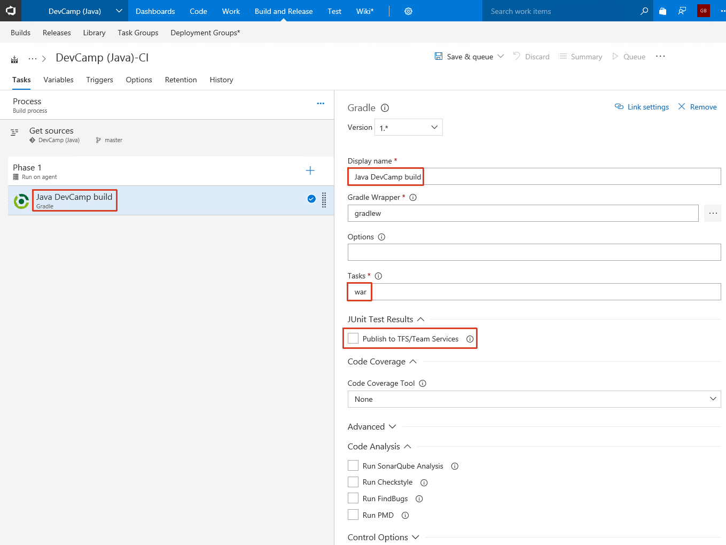This screenshot has width=726, height=545.
Task: Click the Gradle task logo icon
Action: (21, 201)
